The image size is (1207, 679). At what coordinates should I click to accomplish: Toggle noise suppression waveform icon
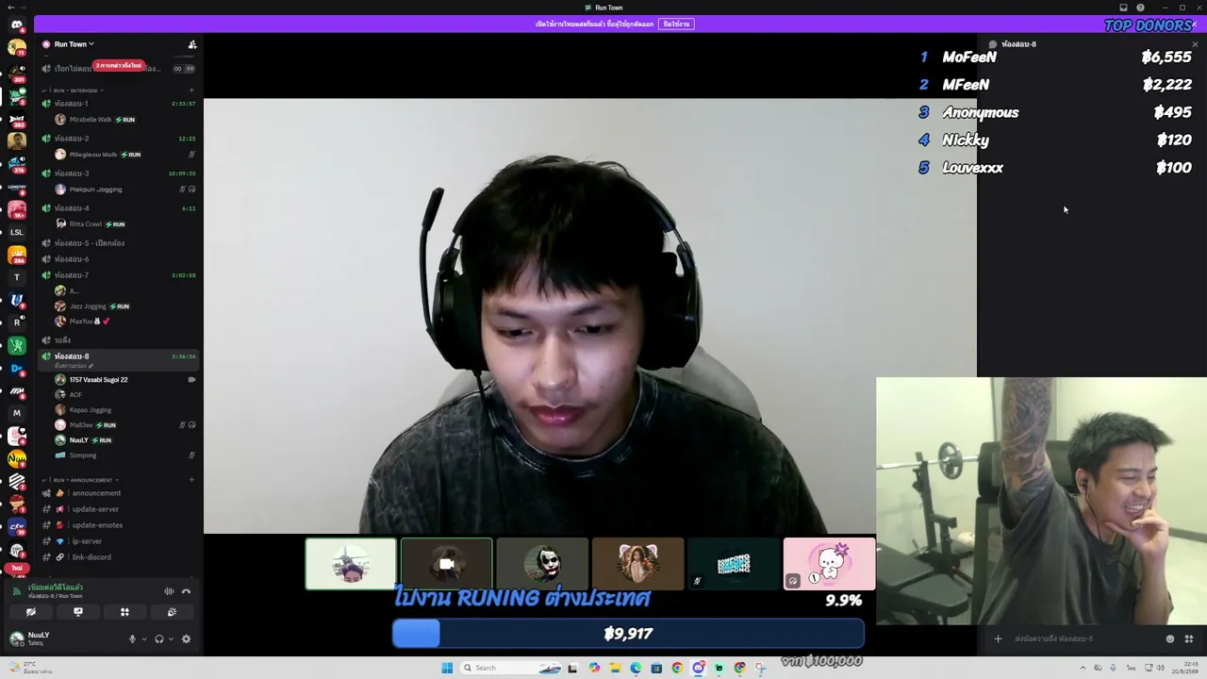(170, 591)
